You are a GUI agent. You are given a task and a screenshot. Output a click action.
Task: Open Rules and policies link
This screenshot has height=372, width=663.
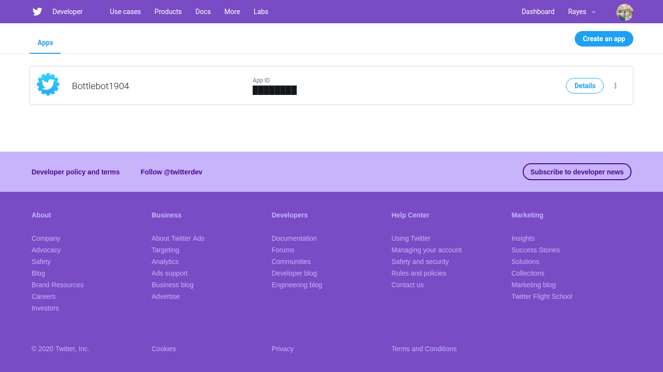419,273
